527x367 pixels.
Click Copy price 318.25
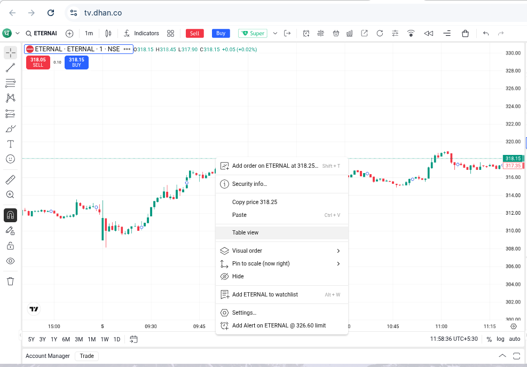pyautogui.click(x=281, y=202)
